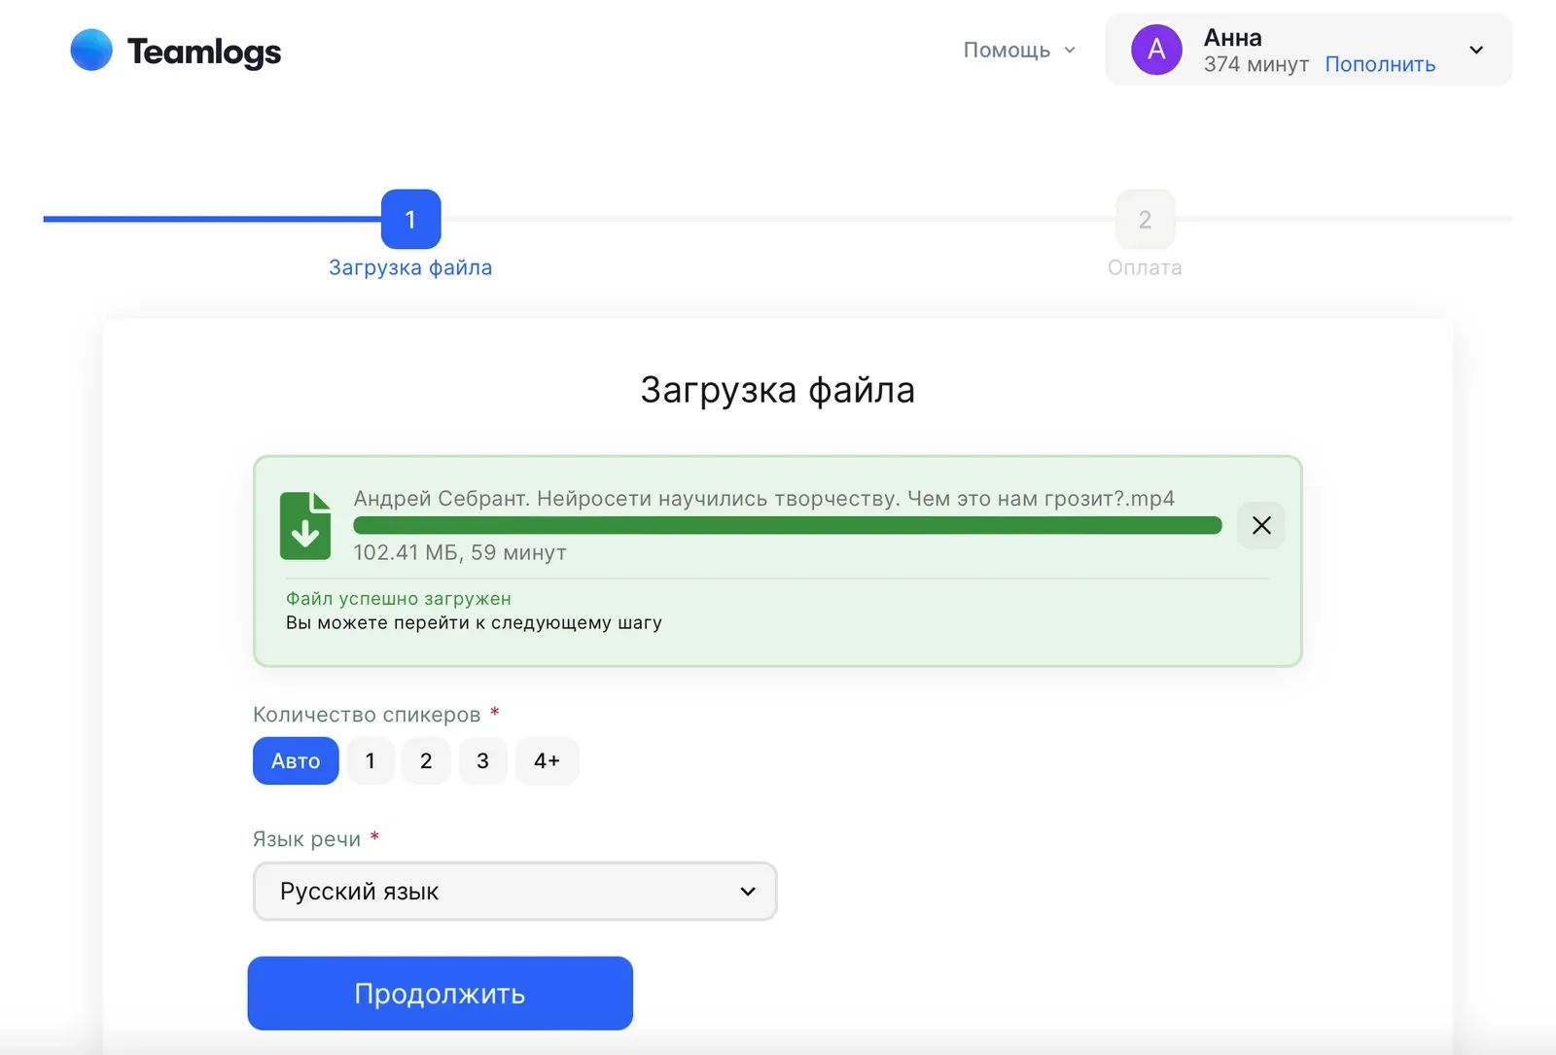Choose 3 speakers option
Image resolution: width=1556 pixels, height=1055 pixels.
(x=483, y=760)
